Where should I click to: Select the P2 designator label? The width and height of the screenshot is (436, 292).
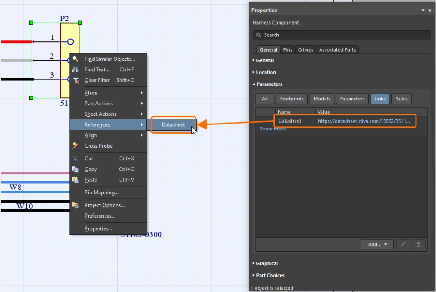point(64,19)
